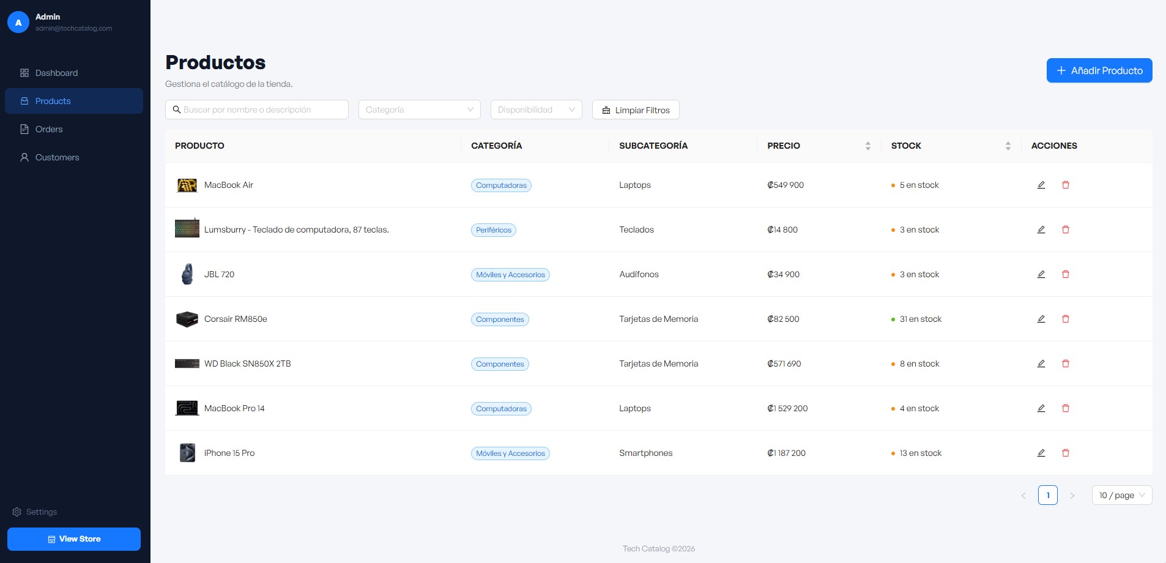The width and height of the screenshot is (1166, 563).
Task: Toggle sorting on the Stock column
Action: point(1008,146)
